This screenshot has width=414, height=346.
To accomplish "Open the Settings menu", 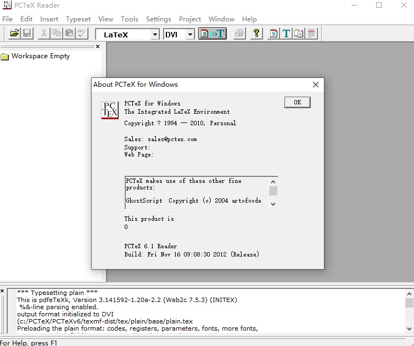I will pyautogui.click(x=159, y=19).
